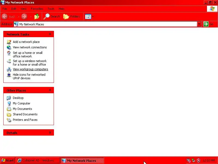The image size is (218, 164).
Task: Click Set up a wireless network link
Action: [x=30, y=63]
